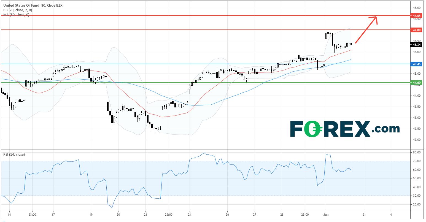Image resolution: width=426 pixels, height=222 pixels.
Task: Click the 42.50 value on the price axis
Action: pos(417,129)
